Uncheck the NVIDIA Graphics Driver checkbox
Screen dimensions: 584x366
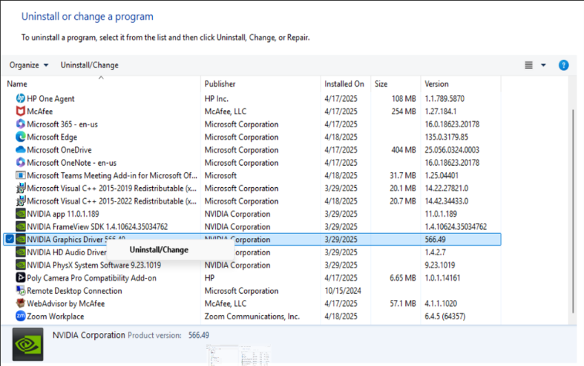click(x=8, y=239)
